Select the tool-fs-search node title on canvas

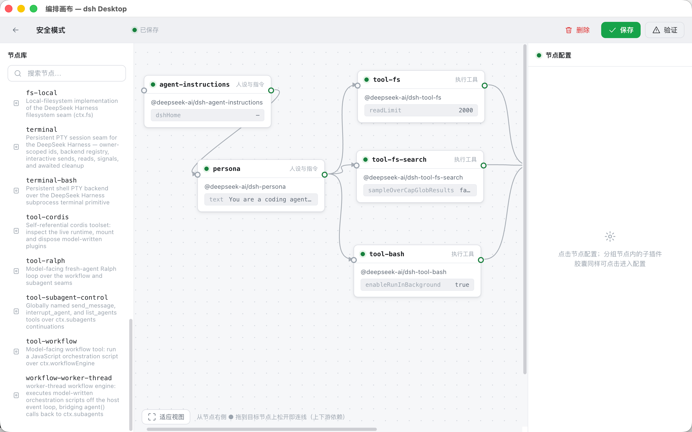click(x=399, y=160)
